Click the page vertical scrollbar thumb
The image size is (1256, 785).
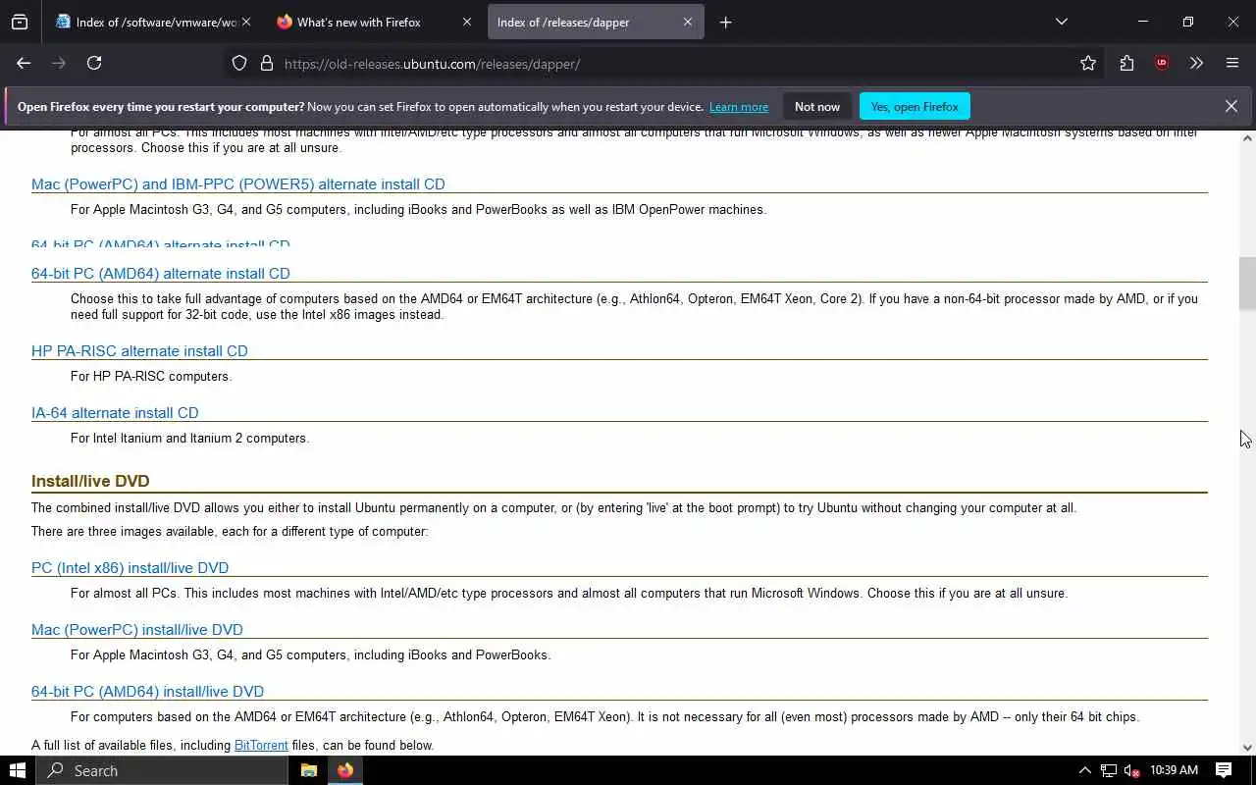tap(1247, 284)
